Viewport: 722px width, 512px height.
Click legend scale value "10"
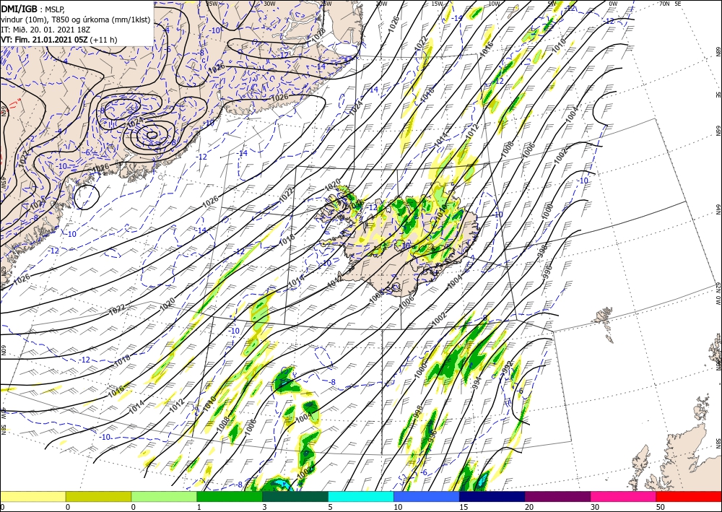(397, 507)
